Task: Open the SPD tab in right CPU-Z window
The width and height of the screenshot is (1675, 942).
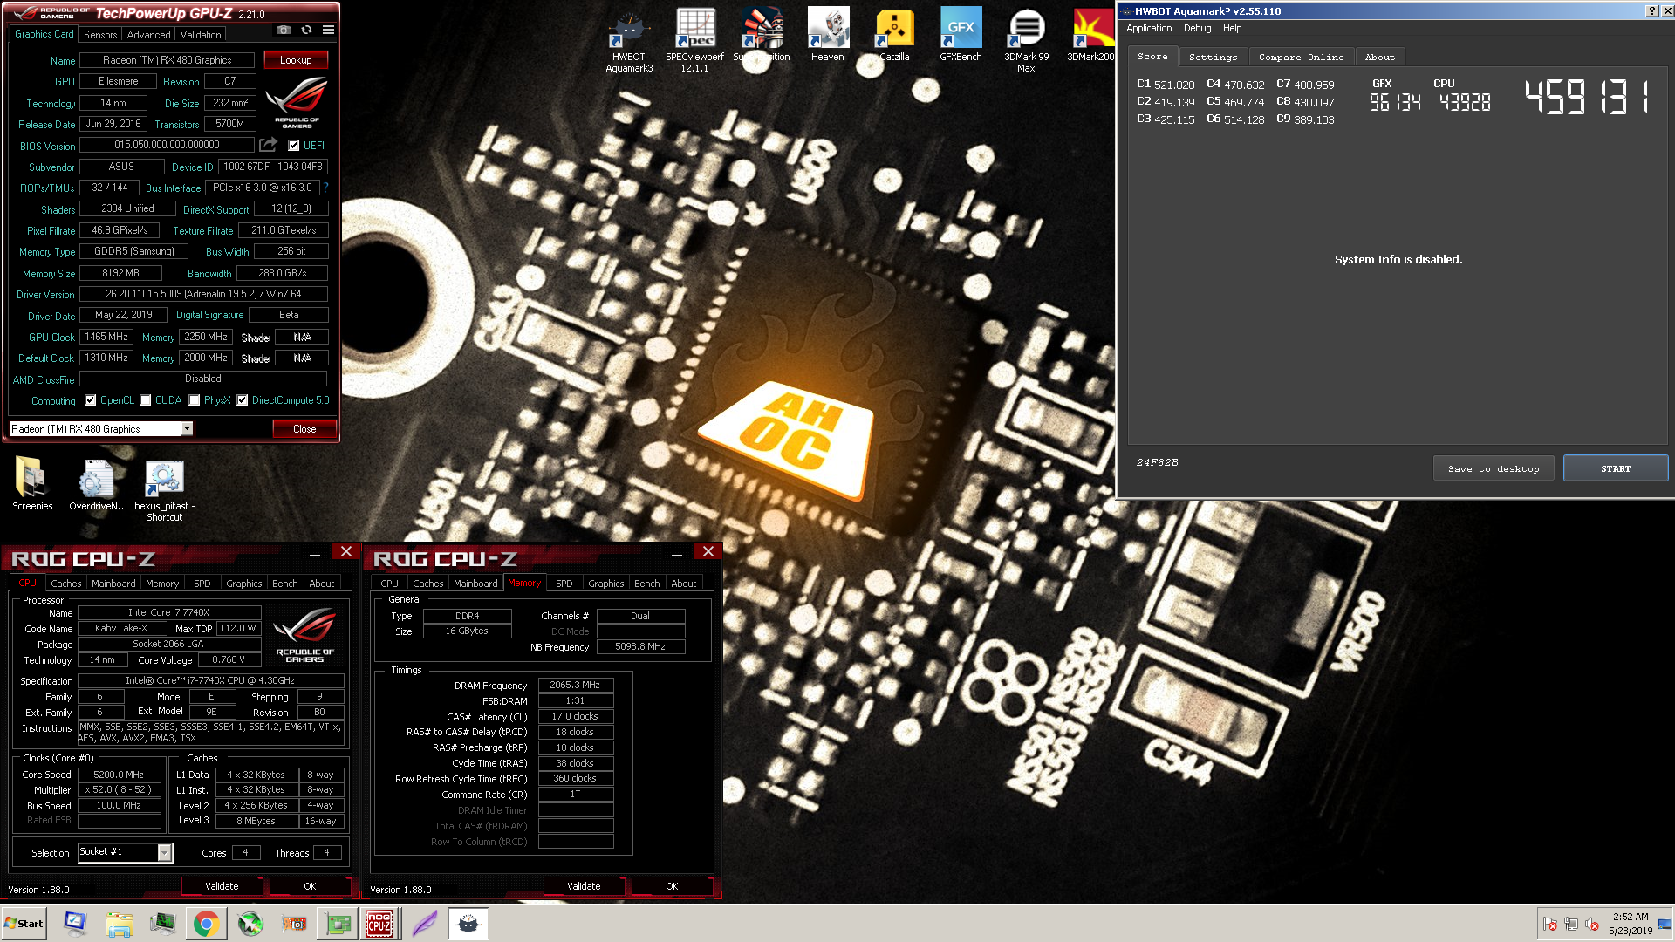Action: (564, 584)
